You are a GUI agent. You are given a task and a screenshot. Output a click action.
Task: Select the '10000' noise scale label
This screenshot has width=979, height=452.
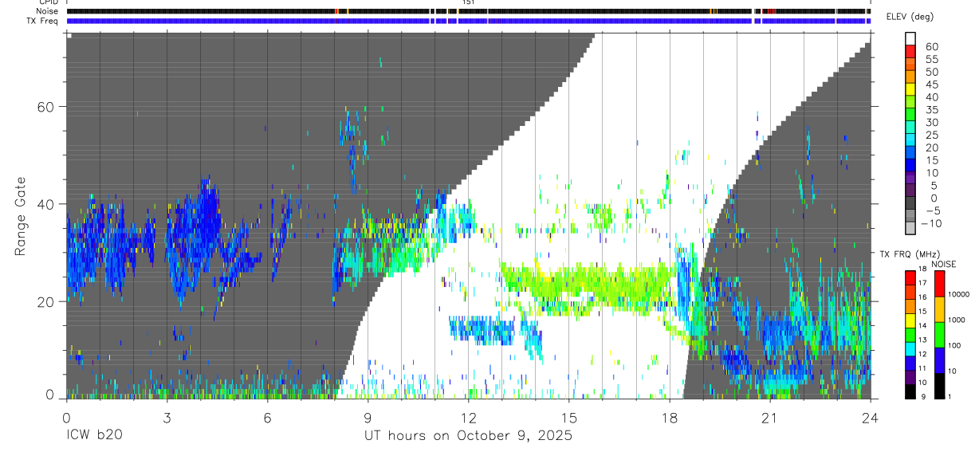tap(958, 296)
